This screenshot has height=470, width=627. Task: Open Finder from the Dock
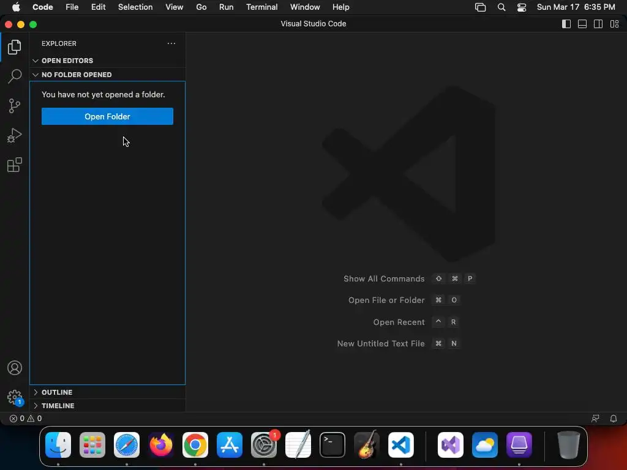coord(58,445)
